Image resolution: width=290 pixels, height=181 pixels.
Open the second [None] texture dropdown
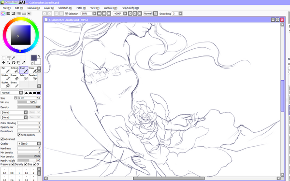[26, 117]
